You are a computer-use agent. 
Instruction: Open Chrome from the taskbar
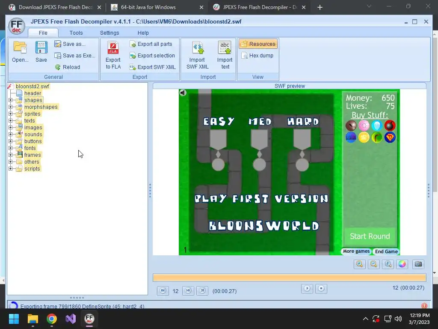click(52, 319)
